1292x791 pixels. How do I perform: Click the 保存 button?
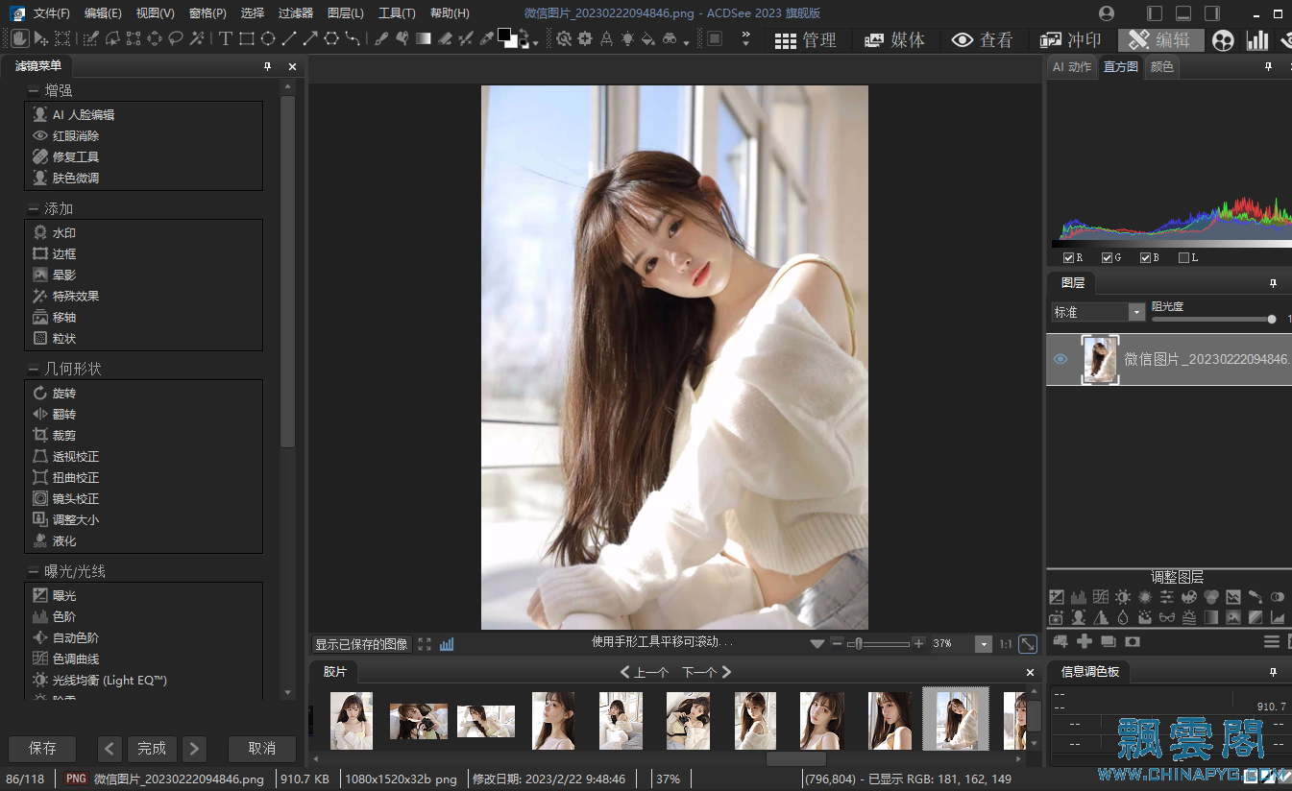click(x=42, y=748)
